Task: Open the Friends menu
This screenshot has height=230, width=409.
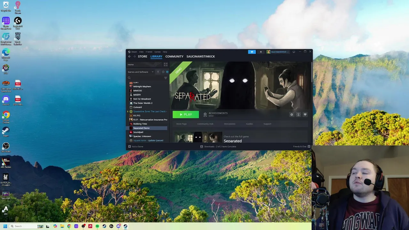Action: pyautogui.click(x=149, y=52)
